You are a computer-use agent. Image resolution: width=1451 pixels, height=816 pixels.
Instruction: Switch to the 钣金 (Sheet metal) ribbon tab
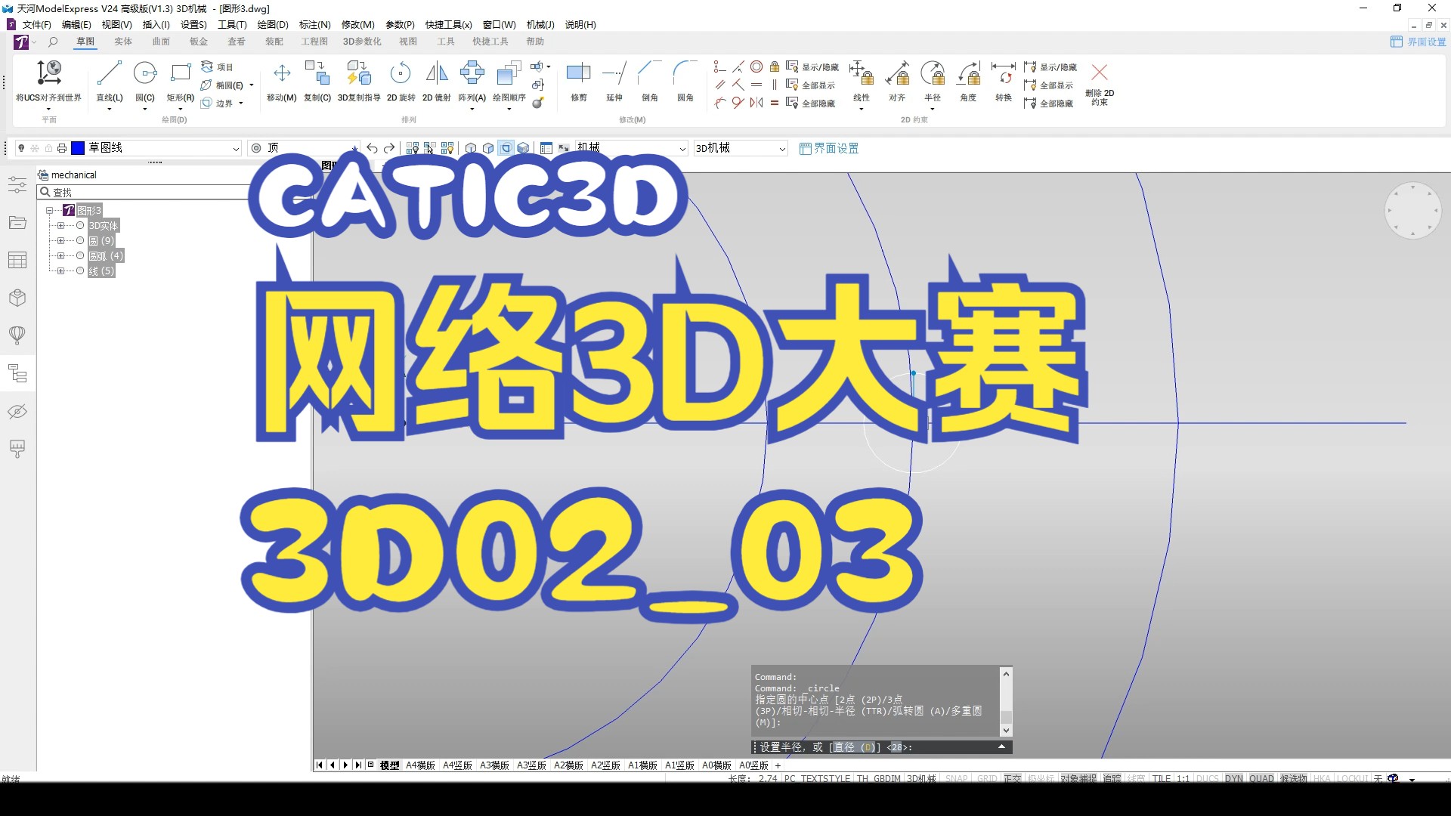coord(199,42)
